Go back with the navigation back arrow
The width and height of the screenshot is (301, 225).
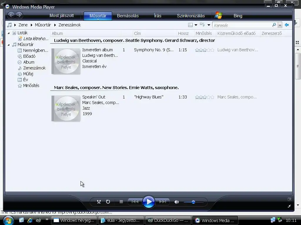tap(11, 15)
